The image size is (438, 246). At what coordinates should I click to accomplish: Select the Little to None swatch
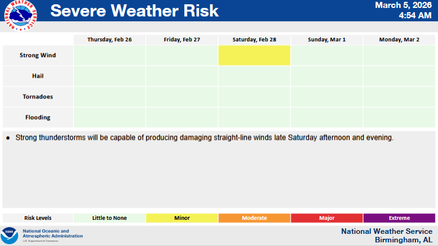pyautogui.click(x=109, y=218)
